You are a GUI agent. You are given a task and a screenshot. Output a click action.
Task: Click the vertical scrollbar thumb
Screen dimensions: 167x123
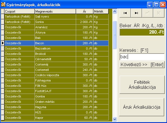click(x=115, y=35)
